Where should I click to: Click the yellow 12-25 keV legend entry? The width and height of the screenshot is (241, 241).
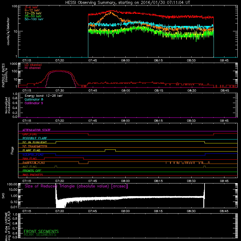[33, 13]
